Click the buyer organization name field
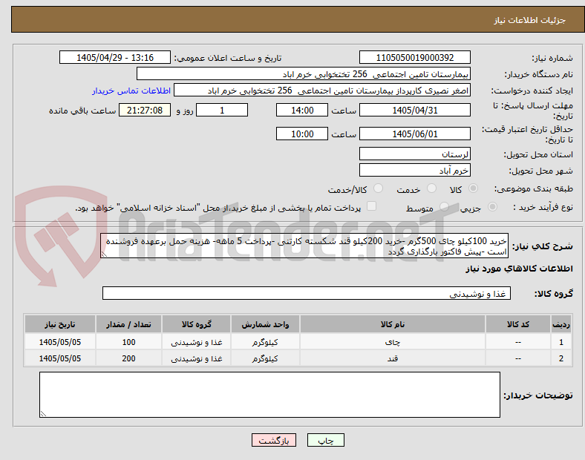 click(x=304, y=73)
